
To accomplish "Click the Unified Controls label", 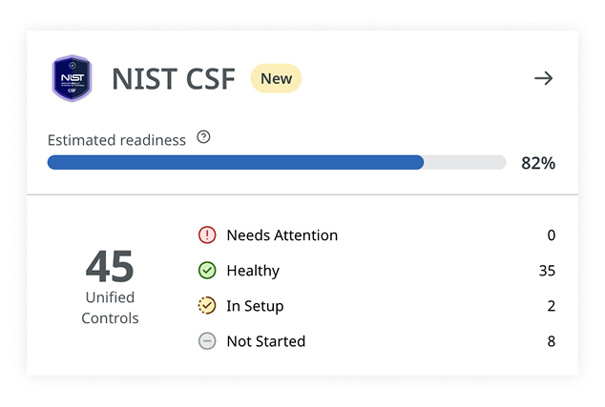I will (x=110, y=308).
